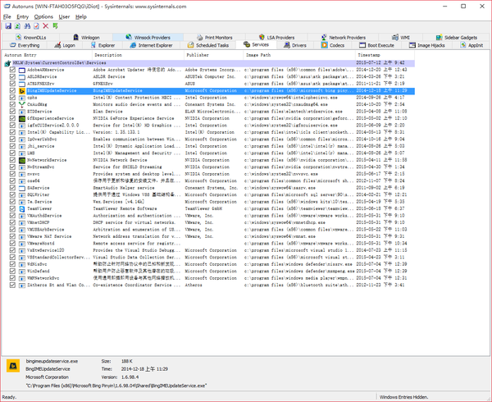Click the SAService entry's window icon

point(22,188)
